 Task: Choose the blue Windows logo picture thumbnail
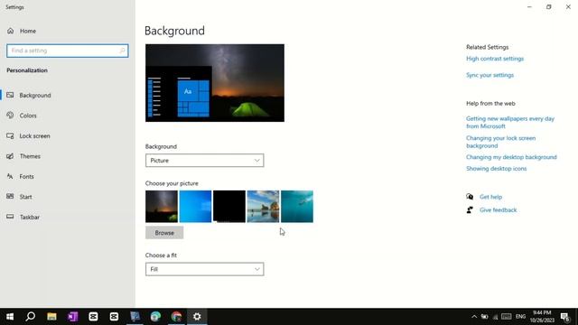(195, 207)
